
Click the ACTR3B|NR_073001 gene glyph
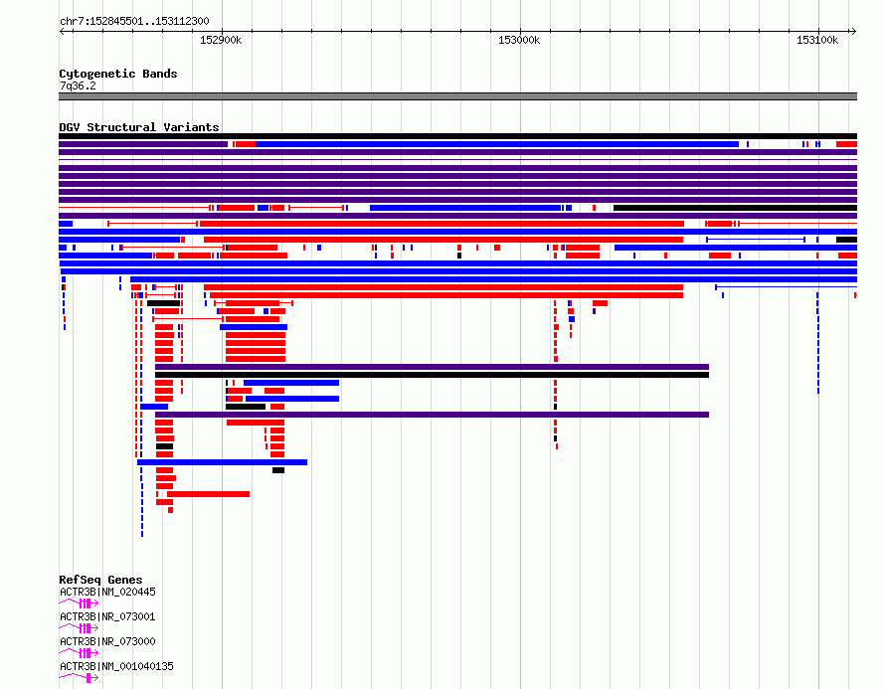coord(79,628)
